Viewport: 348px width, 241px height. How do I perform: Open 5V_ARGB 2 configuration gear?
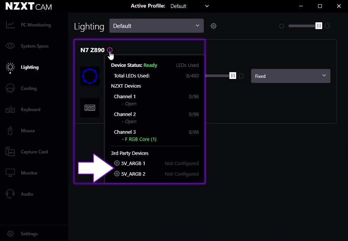(116, 174)
